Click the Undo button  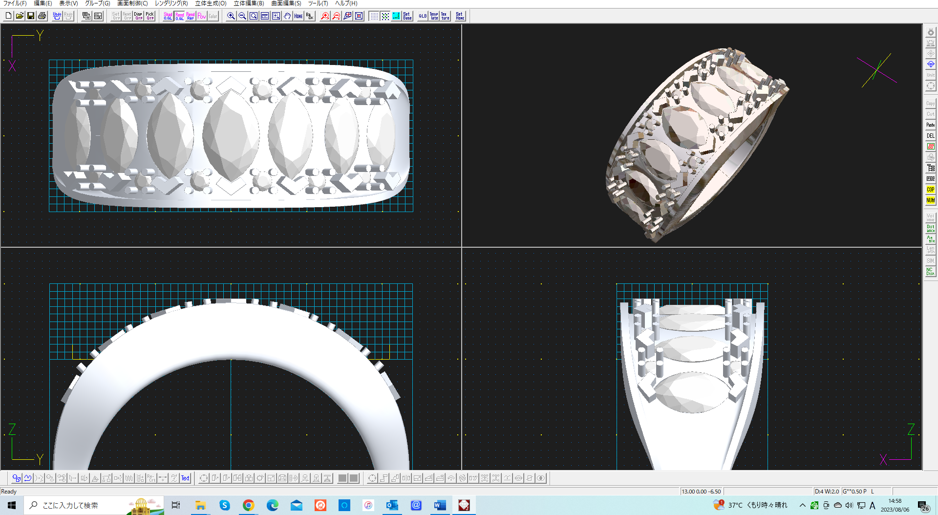coord(57,15)
